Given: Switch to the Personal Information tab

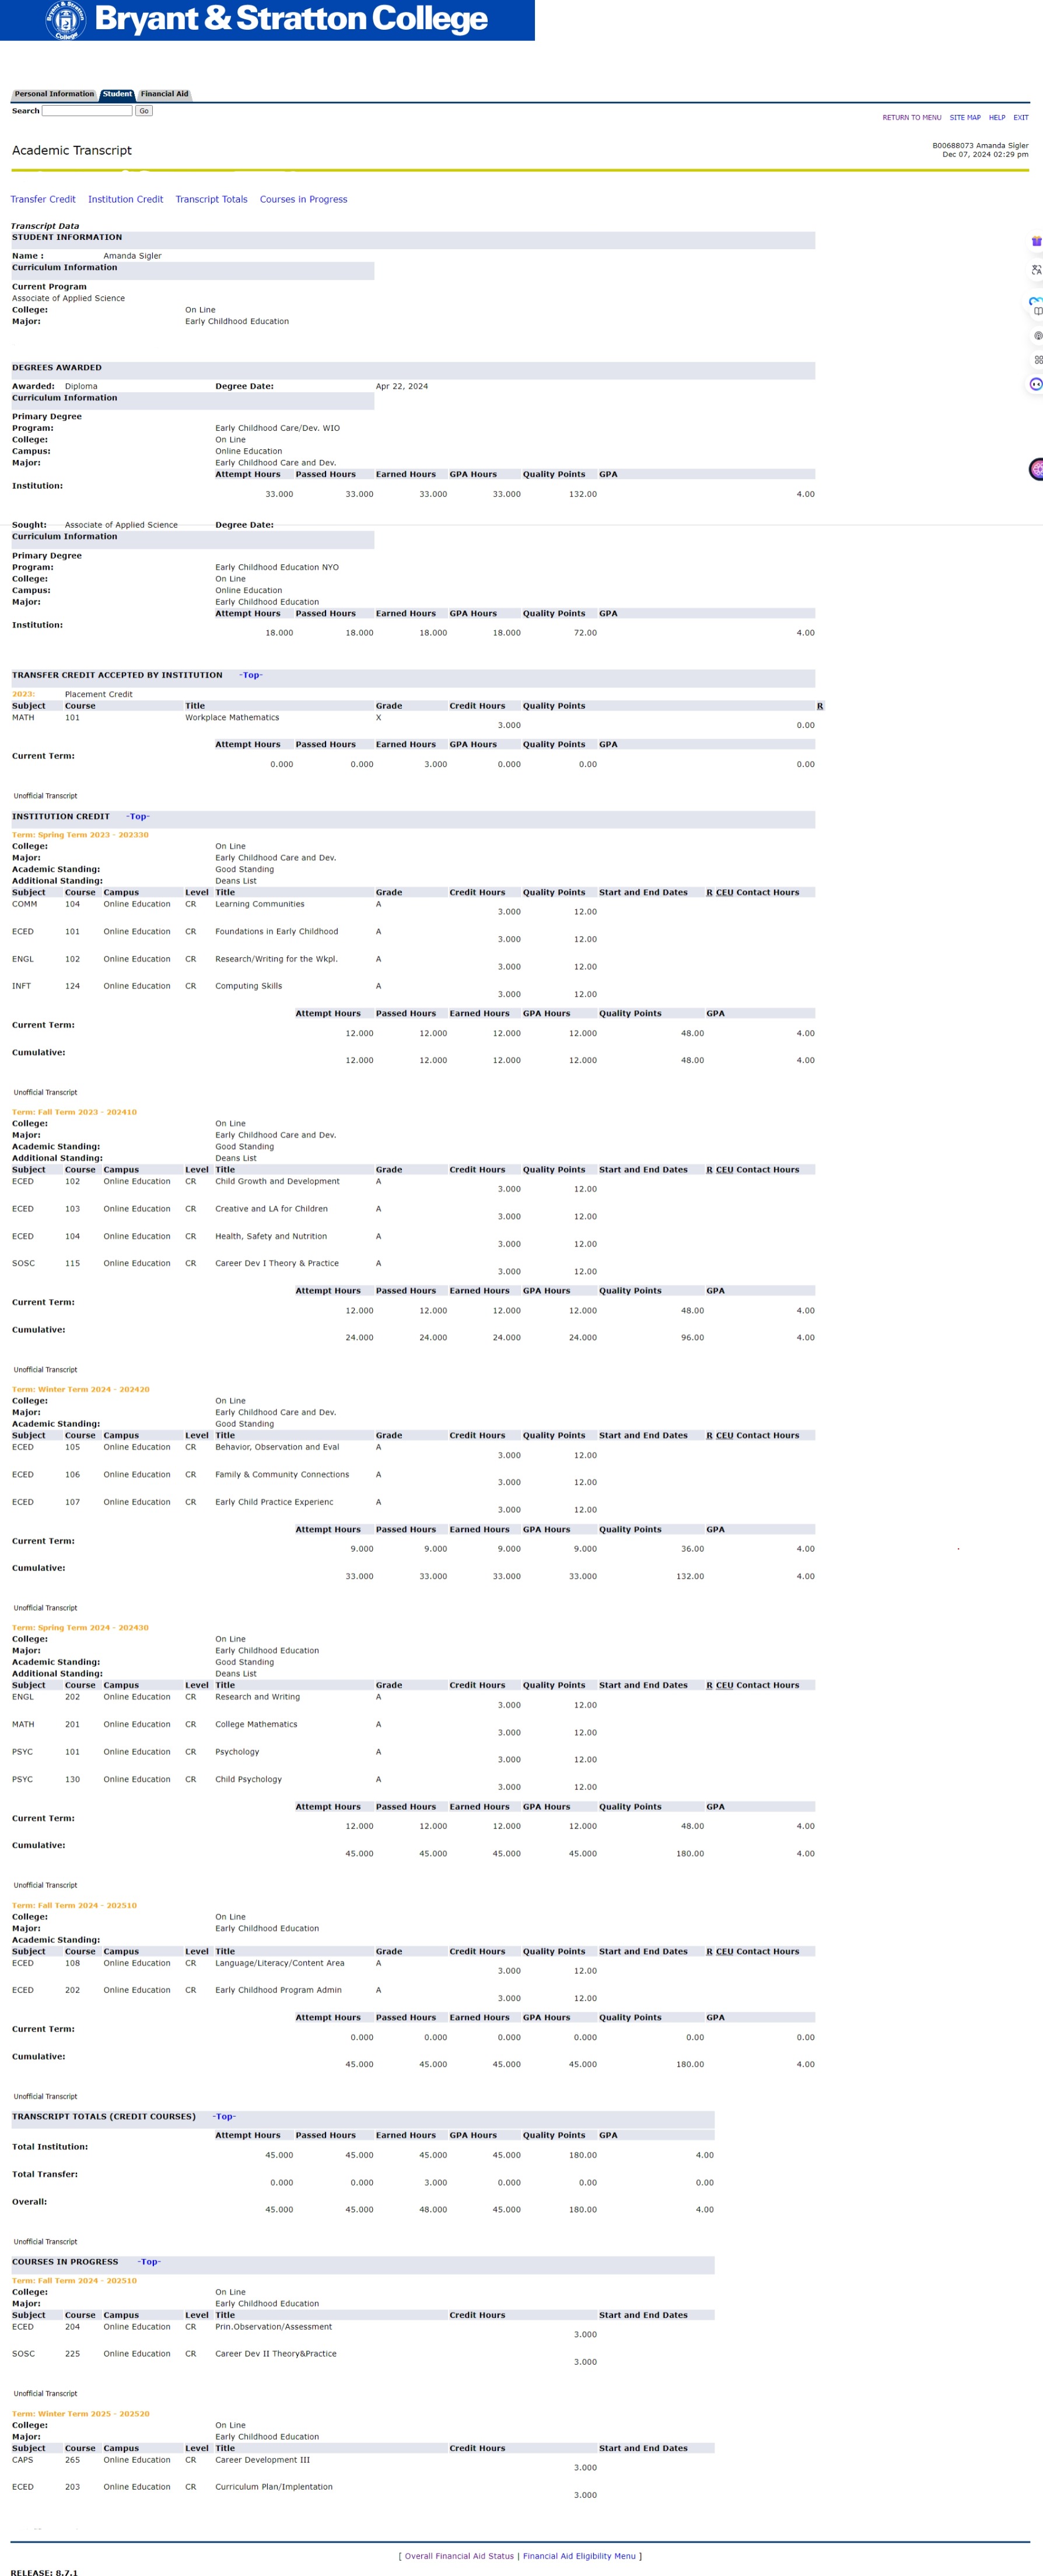Looking at the screenshot, I should [x=54, y=94].
